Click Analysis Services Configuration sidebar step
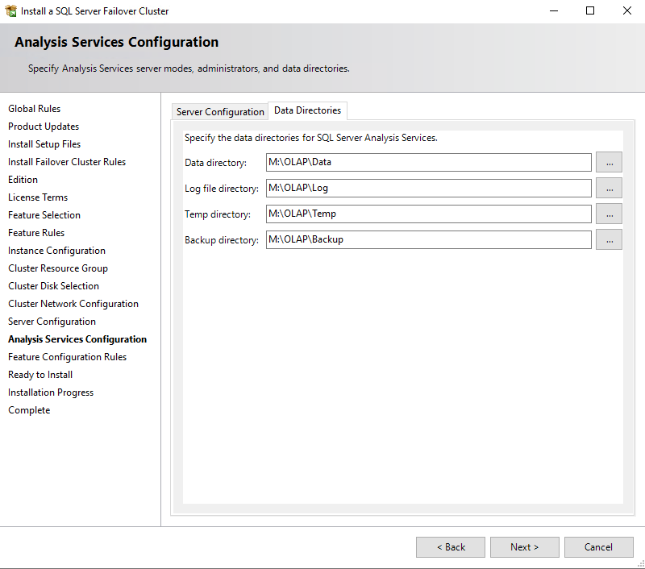 point(77,339)
